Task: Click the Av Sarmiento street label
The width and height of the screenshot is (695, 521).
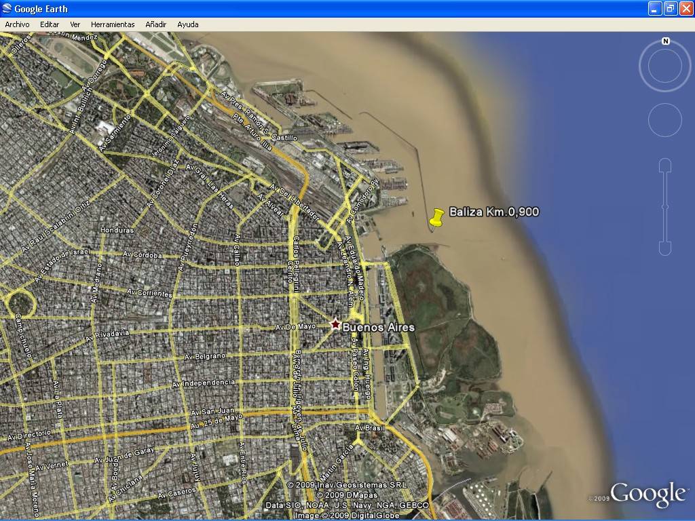Action: [x=115, y=133]
